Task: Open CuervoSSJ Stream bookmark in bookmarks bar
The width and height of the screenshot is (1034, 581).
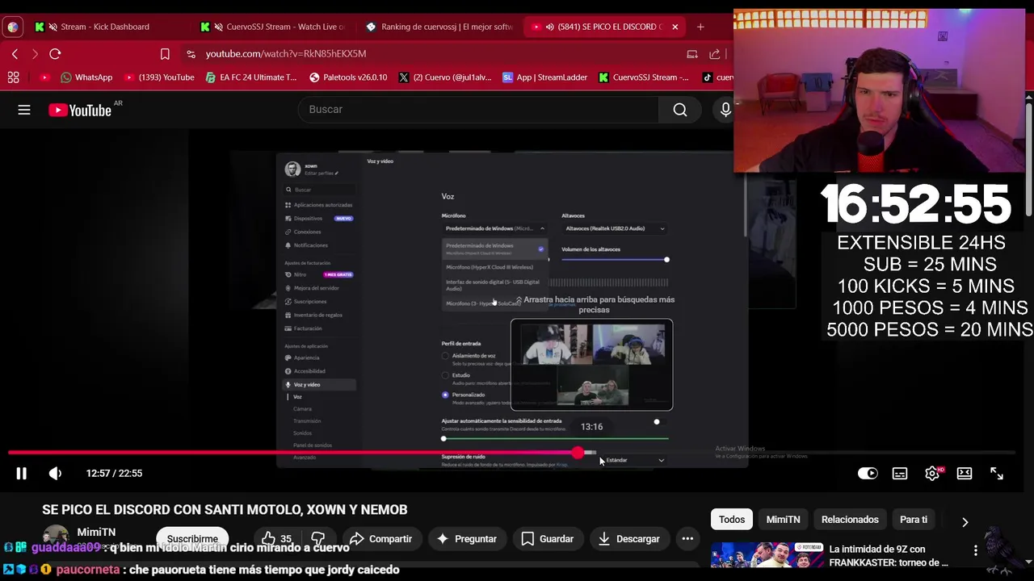Action: 644,77
